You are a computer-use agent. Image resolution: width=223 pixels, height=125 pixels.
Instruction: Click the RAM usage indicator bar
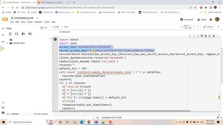tap(192, 26)
